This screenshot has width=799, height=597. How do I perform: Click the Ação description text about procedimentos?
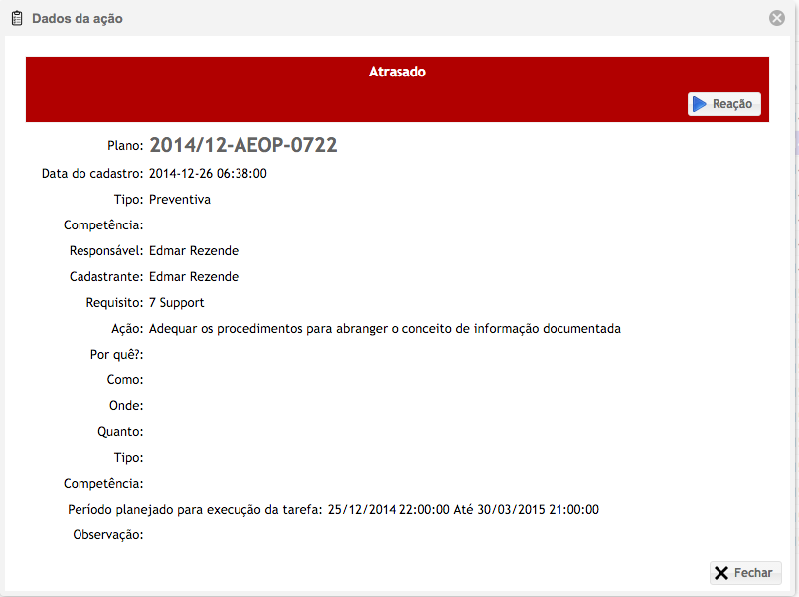tap(385, 329)
